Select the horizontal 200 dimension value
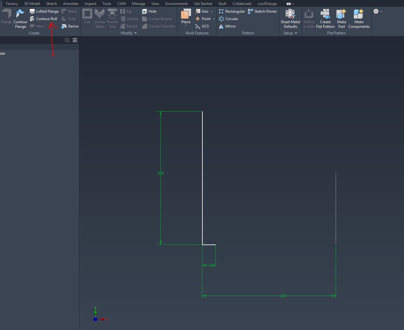This screenshot has width=404, height=330. coord(283,296)
